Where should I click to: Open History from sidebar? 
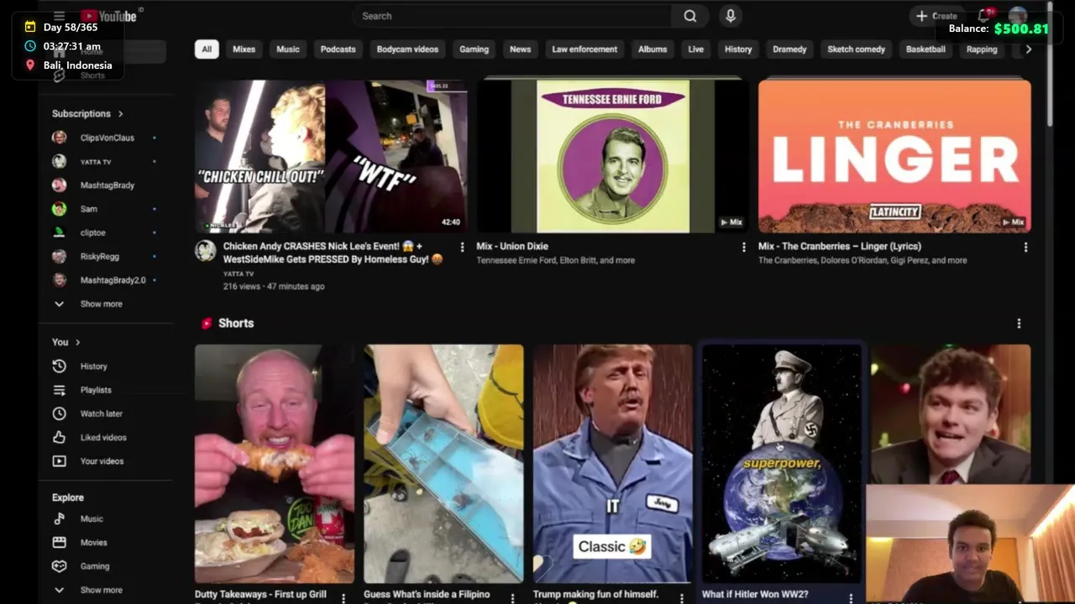[92, 366]
